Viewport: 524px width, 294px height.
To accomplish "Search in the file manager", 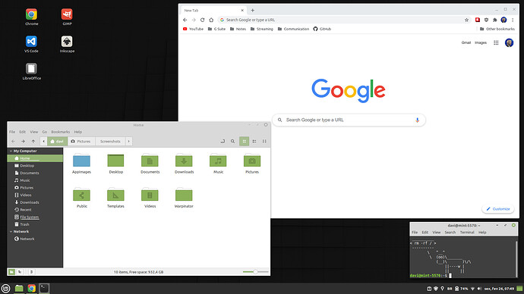I will pyautogui.click(x=232, y=142).
